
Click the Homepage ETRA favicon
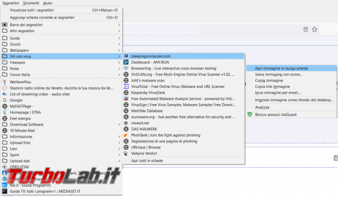coord(5,112)
